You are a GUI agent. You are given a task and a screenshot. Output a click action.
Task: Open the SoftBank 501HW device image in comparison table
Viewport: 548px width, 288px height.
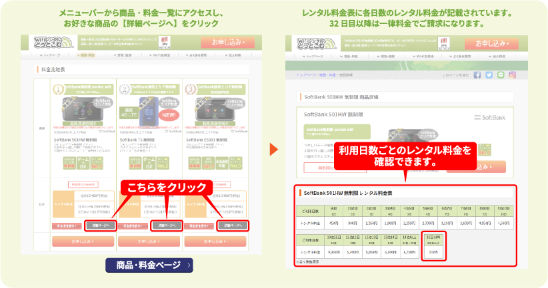pos(83,109)
